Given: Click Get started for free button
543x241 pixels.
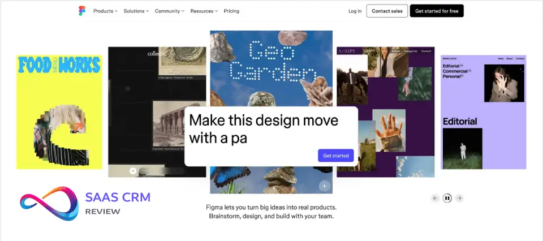Looking at the screenshot, I should click(x=437, y=11).
